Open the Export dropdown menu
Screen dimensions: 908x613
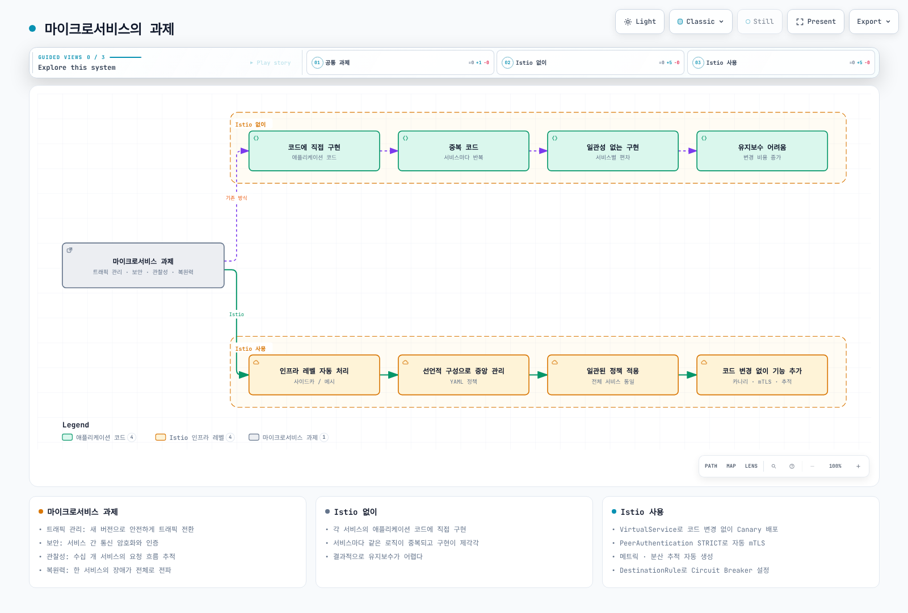(x=873, y=22)
